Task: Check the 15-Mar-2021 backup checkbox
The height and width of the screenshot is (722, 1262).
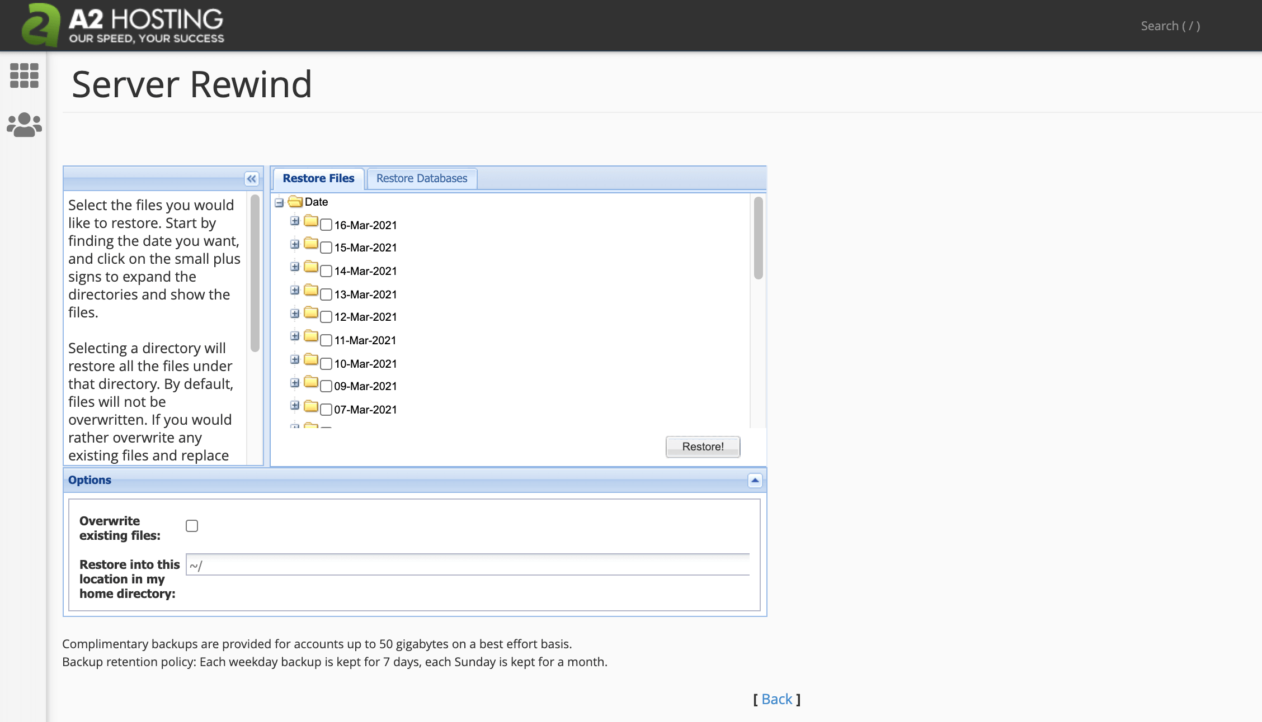Action: 326,248
